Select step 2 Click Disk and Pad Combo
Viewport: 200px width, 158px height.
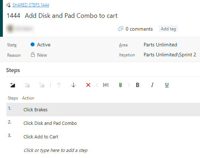click(x=50, y=123)
